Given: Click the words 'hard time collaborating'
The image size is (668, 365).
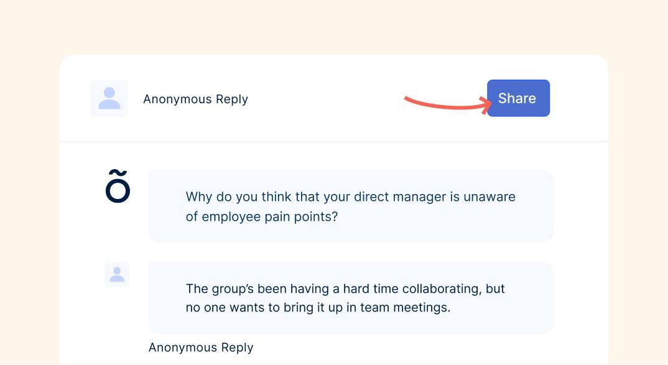Looking at the screenshot, I should (412, 289).
